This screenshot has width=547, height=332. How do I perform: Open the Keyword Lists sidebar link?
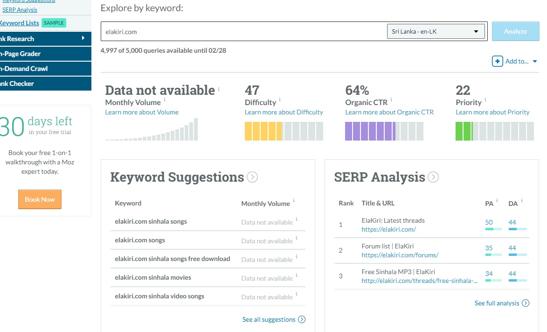[x=20, y=23]
